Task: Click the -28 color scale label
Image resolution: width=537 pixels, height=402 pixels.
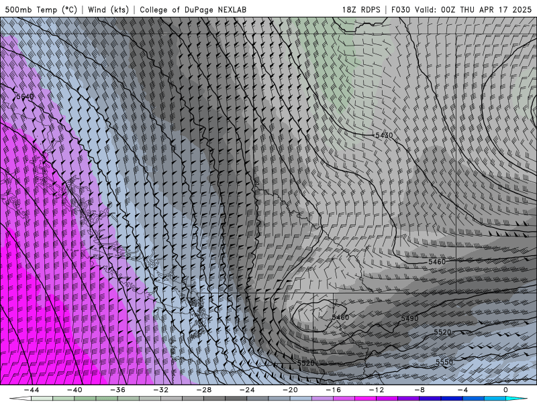Action: point(204,390)
